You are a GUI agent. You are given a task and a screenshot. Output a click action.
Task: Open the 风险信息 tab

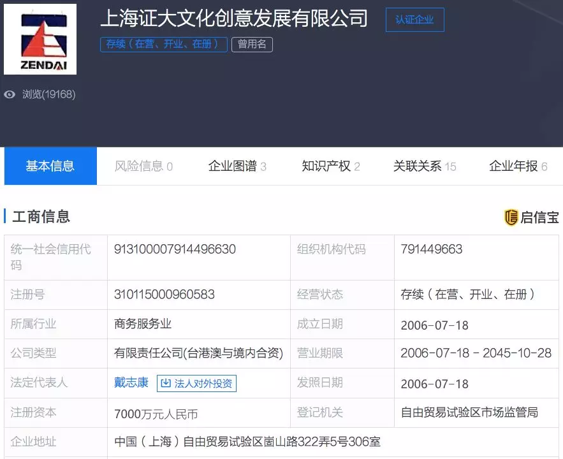click(x=143, y=166)
